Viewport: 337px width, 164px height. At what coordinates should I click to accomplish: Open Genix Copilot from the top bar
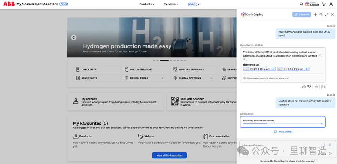pos(312,4)
